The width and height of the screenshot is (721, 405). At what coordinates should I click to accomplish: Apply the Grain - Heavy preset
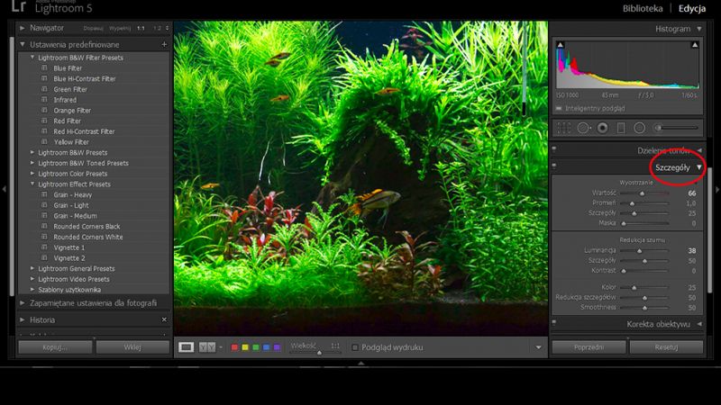pyautogui.click(x=73, y=194)
